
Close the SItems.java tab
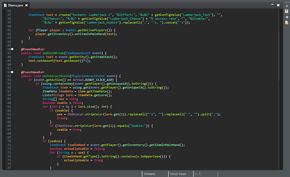27,5
